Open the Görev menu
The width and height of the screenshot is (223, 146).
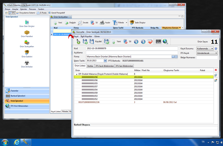97,36
